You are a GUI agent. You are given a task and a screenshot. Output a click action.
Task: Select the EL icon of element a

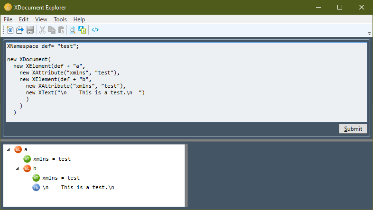[18, 149]
